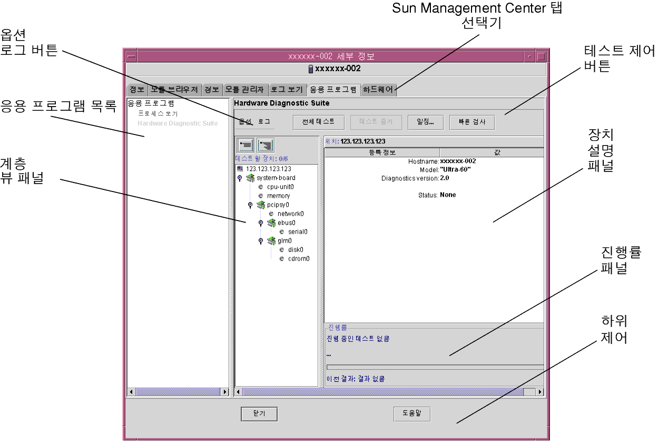Toggle the cpu-unit0 device selection bullet

point(261,187)
